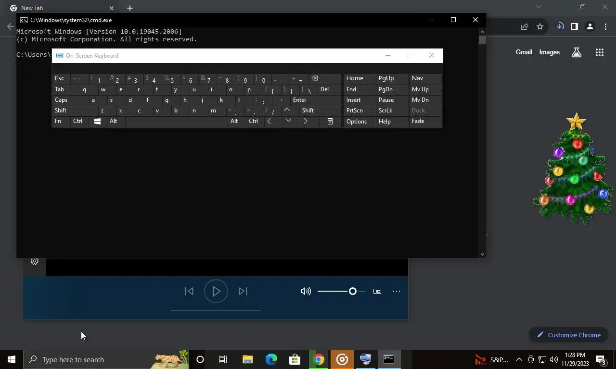616x369 pixels.
Task: Toggle the ScrLk key
Action: 392,111
